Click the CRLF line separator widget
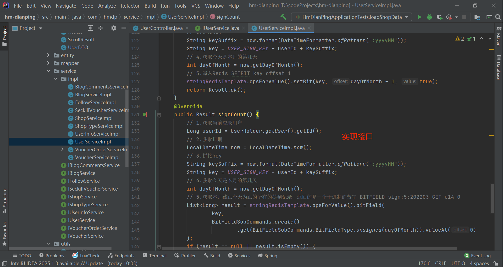503x267 pixels. pos(441,263)
